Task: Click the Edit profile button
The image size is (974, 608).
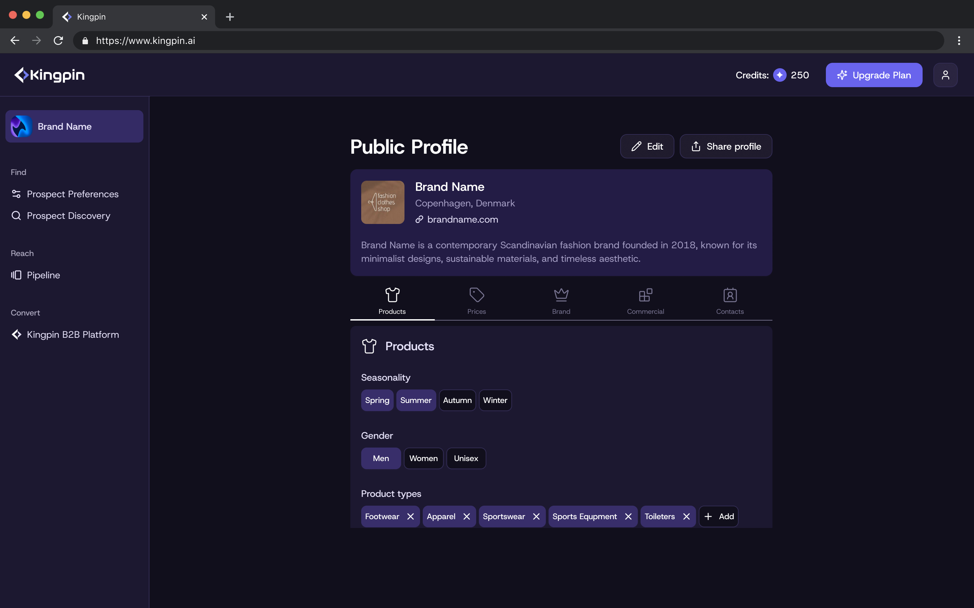Action: pos(647,146)
